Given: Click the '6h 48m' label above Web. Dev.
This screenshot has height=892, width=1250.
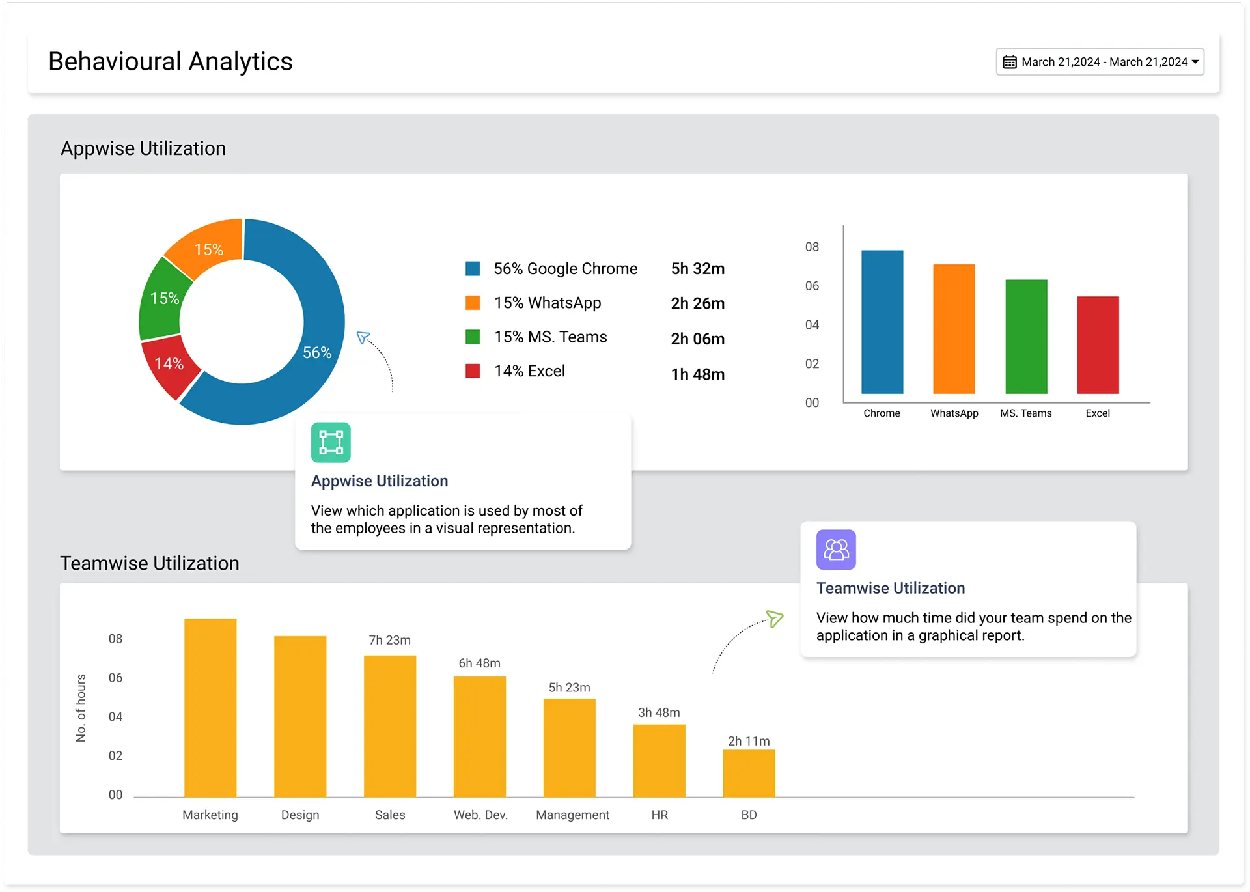Looking at the screenshot, I should point(480,663).
